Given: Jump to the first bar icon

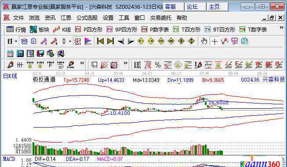Looking at the screenshot, I should tap(100, 42).
